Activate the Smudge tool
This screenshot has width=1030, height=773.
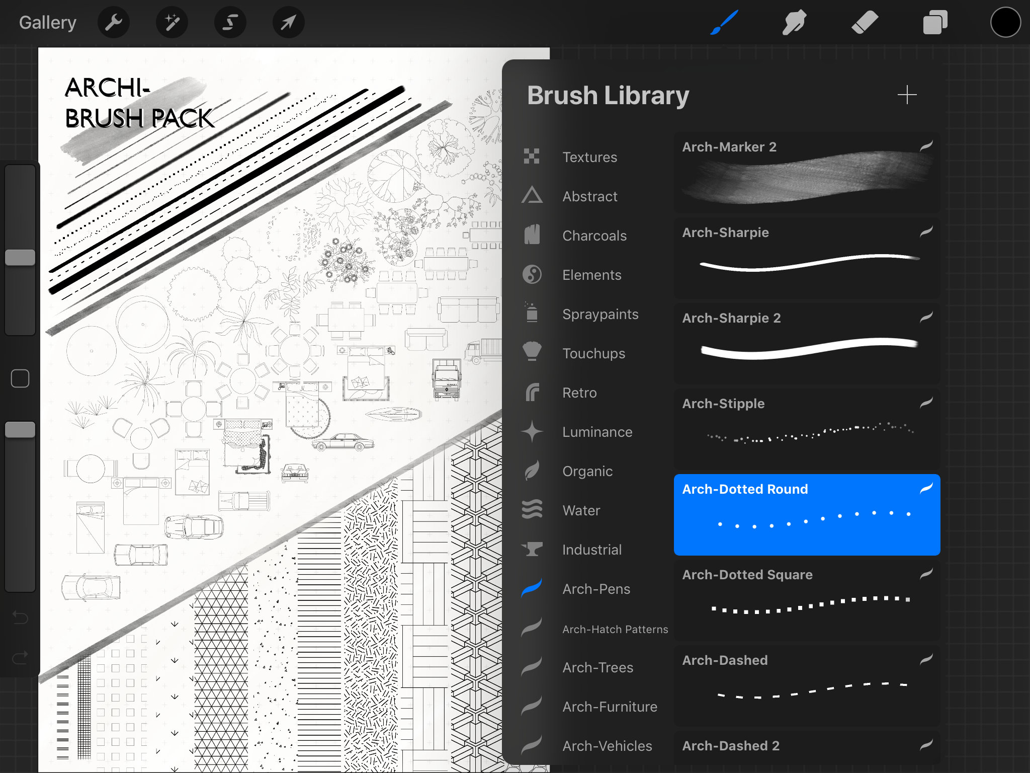(x=794, y=22)
